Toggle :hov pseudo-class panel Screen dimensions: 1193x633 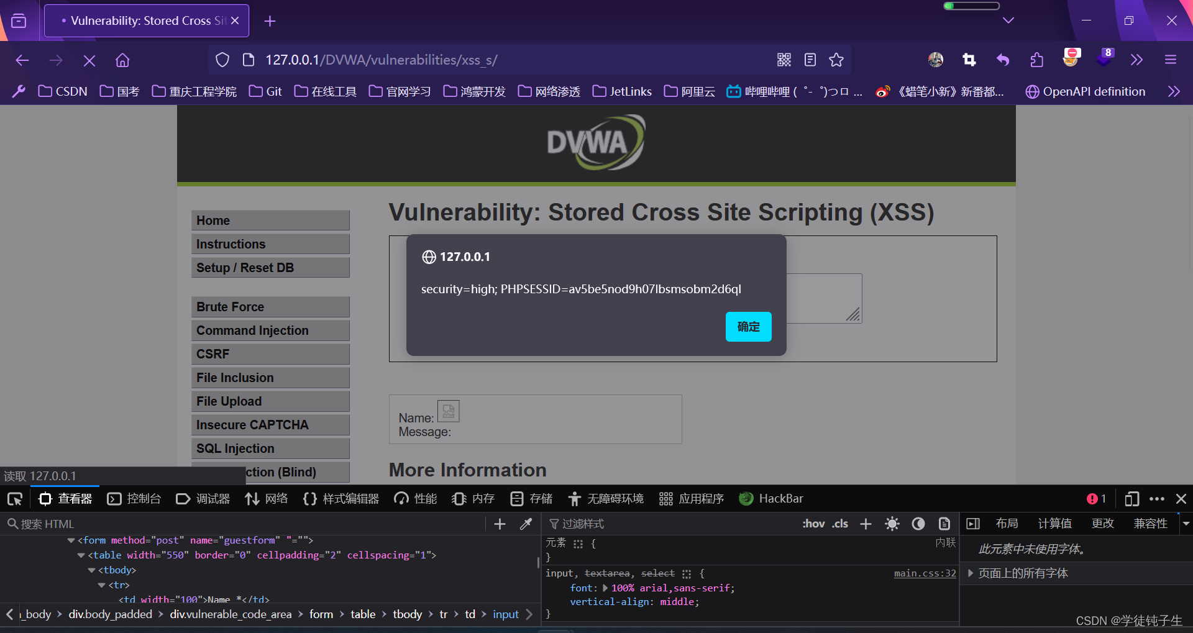(813, 524)
